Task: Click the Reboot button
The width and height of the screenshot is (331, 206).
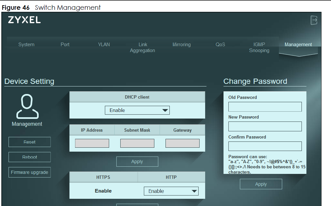Action: (29, 157)
